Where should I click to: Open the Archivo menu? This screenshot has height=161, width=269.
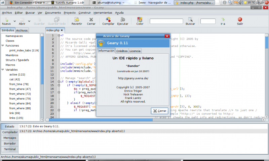7,13
